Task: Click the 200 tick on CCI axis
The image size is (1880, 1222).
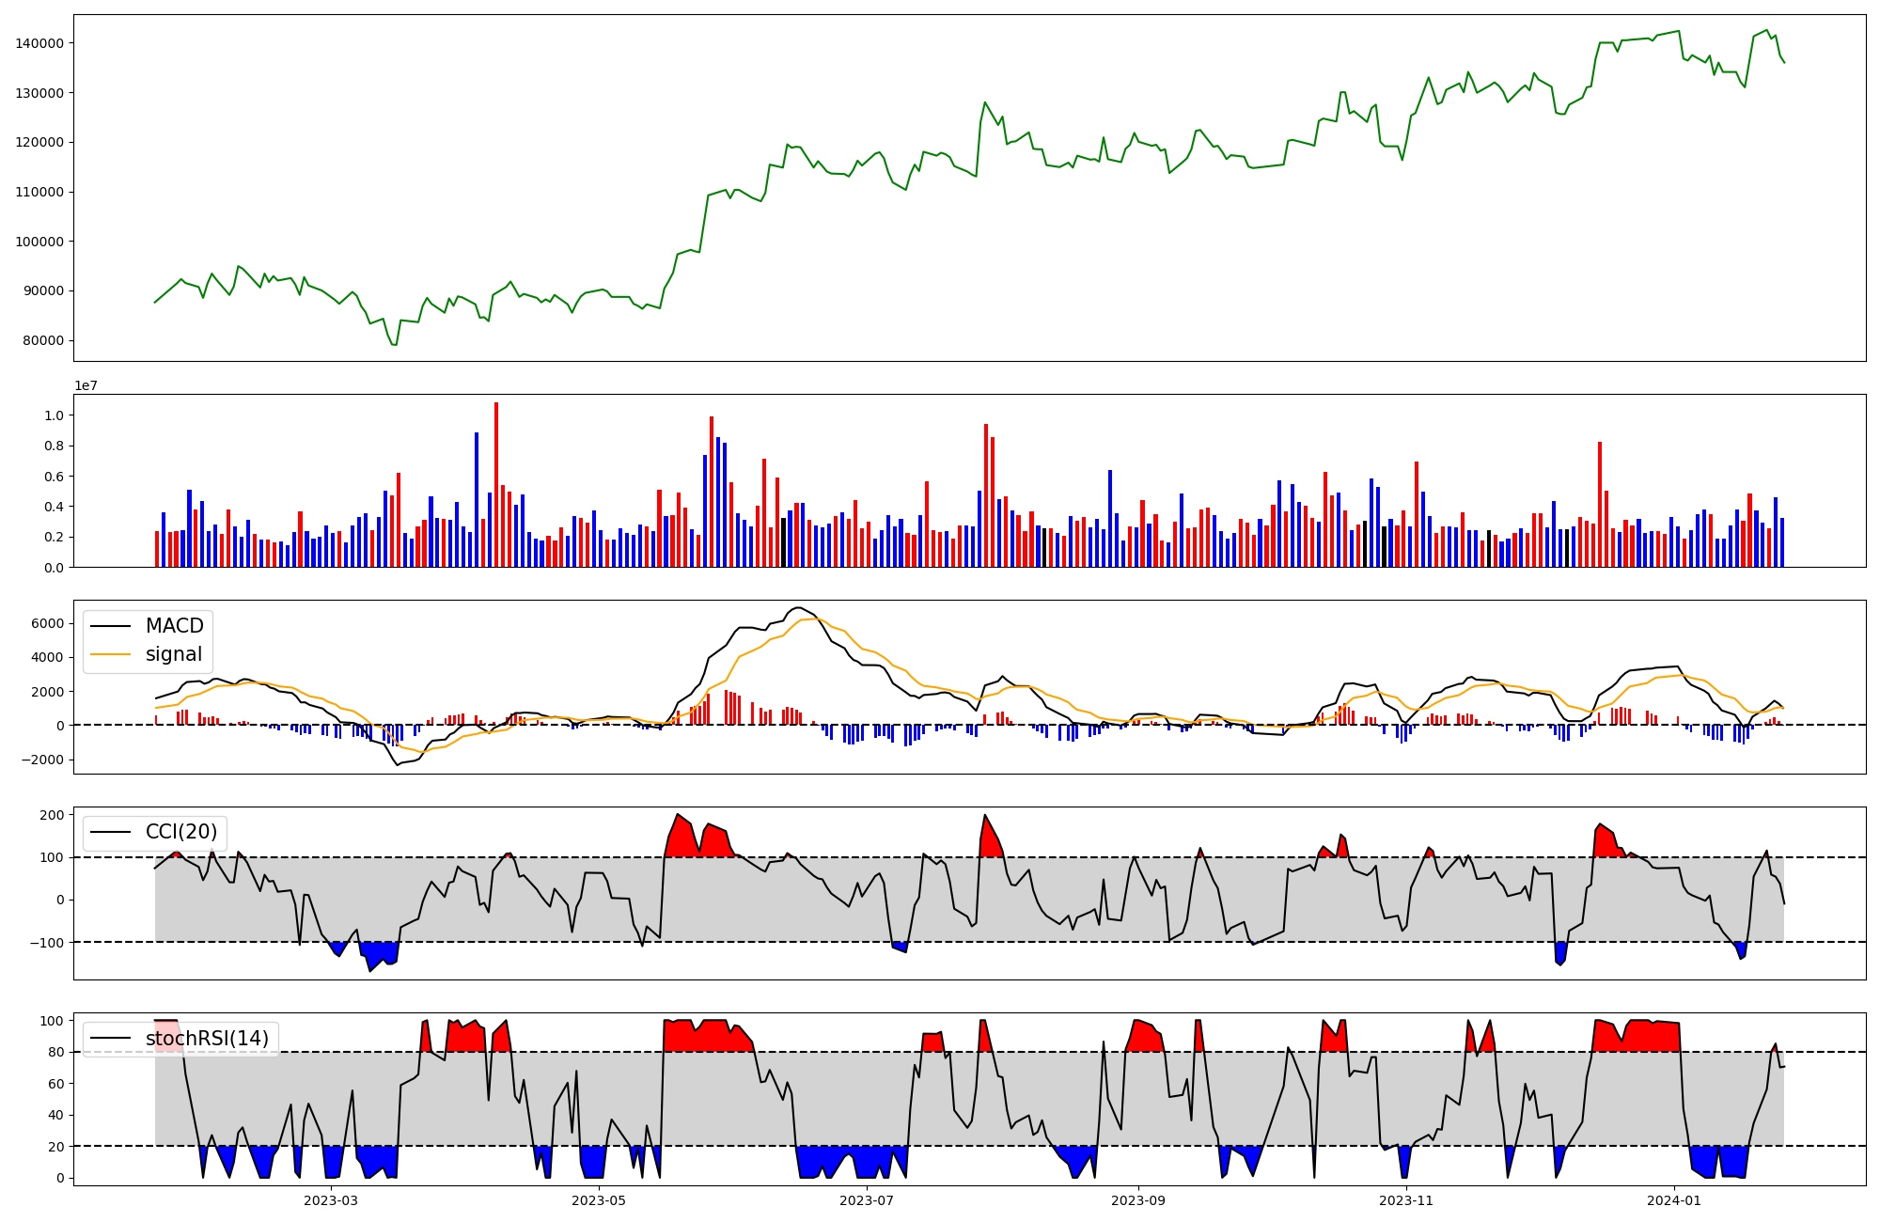Action: point(52,815)
